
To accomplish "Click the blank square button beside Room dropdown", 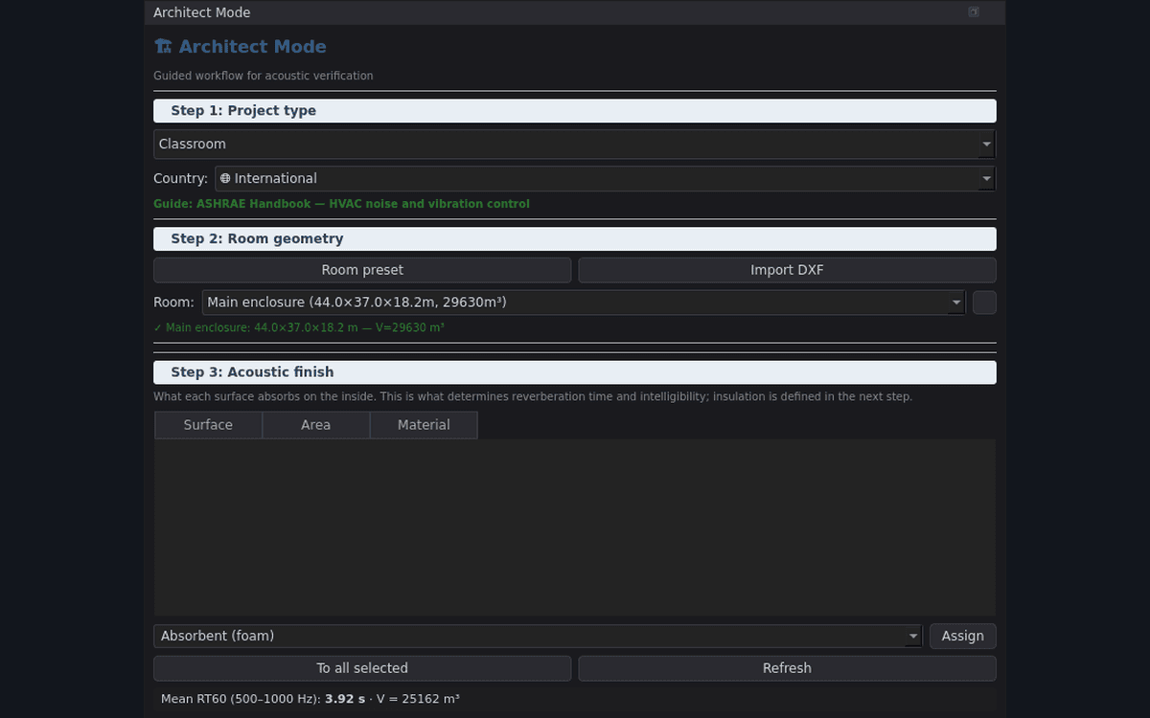I will (x=984, y=303).
